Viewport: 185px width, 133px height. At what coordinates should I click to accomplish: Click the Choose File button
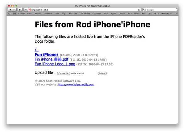(x=64, y=73)
